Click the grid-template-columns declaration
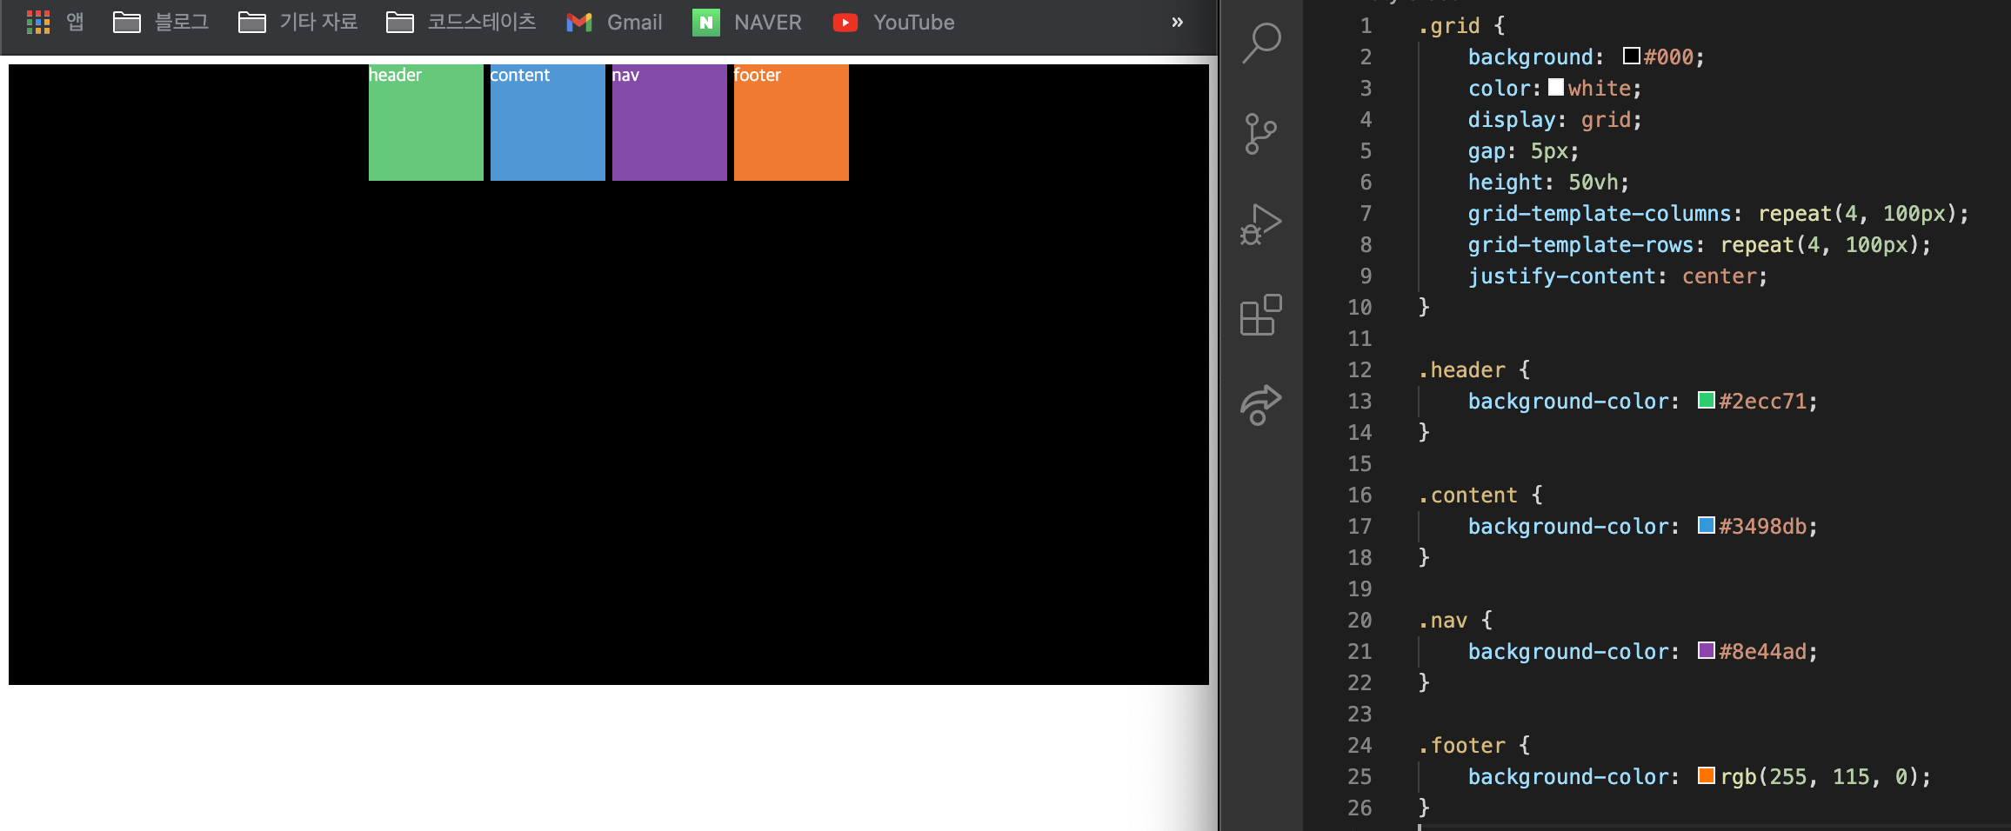This screenshot has height=831, width=2011. (1718, 214)
